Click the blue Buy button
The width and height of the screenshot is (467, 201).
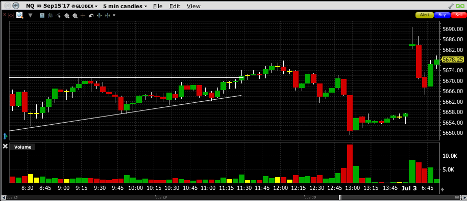click(443, 15)
